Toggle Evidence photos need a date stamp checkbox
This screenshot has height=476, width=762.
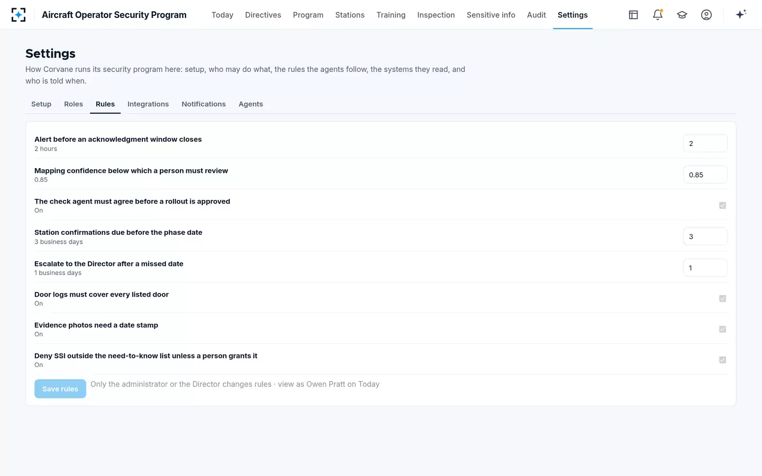pyautogui.click(x=722, y=329)
